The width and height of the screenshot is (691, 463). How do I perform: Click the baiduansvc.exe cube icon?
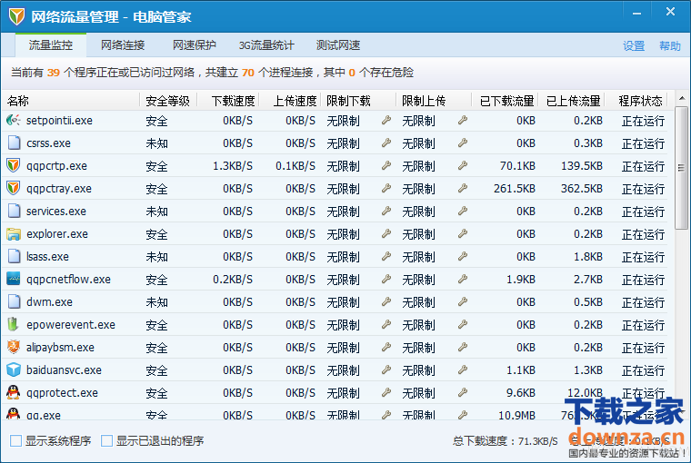click(x=14, y=369)
